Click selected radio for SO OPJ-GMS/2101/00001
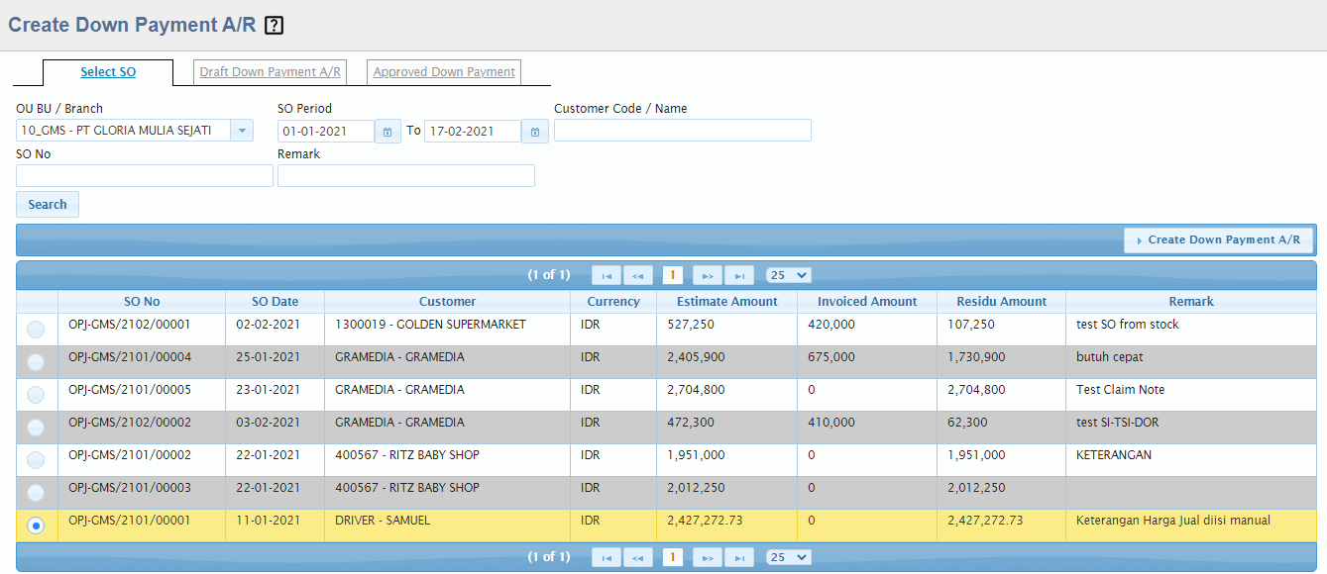The height and width of the screenshot is (574, 1327). pyautogui.click(x=36, y=526)
